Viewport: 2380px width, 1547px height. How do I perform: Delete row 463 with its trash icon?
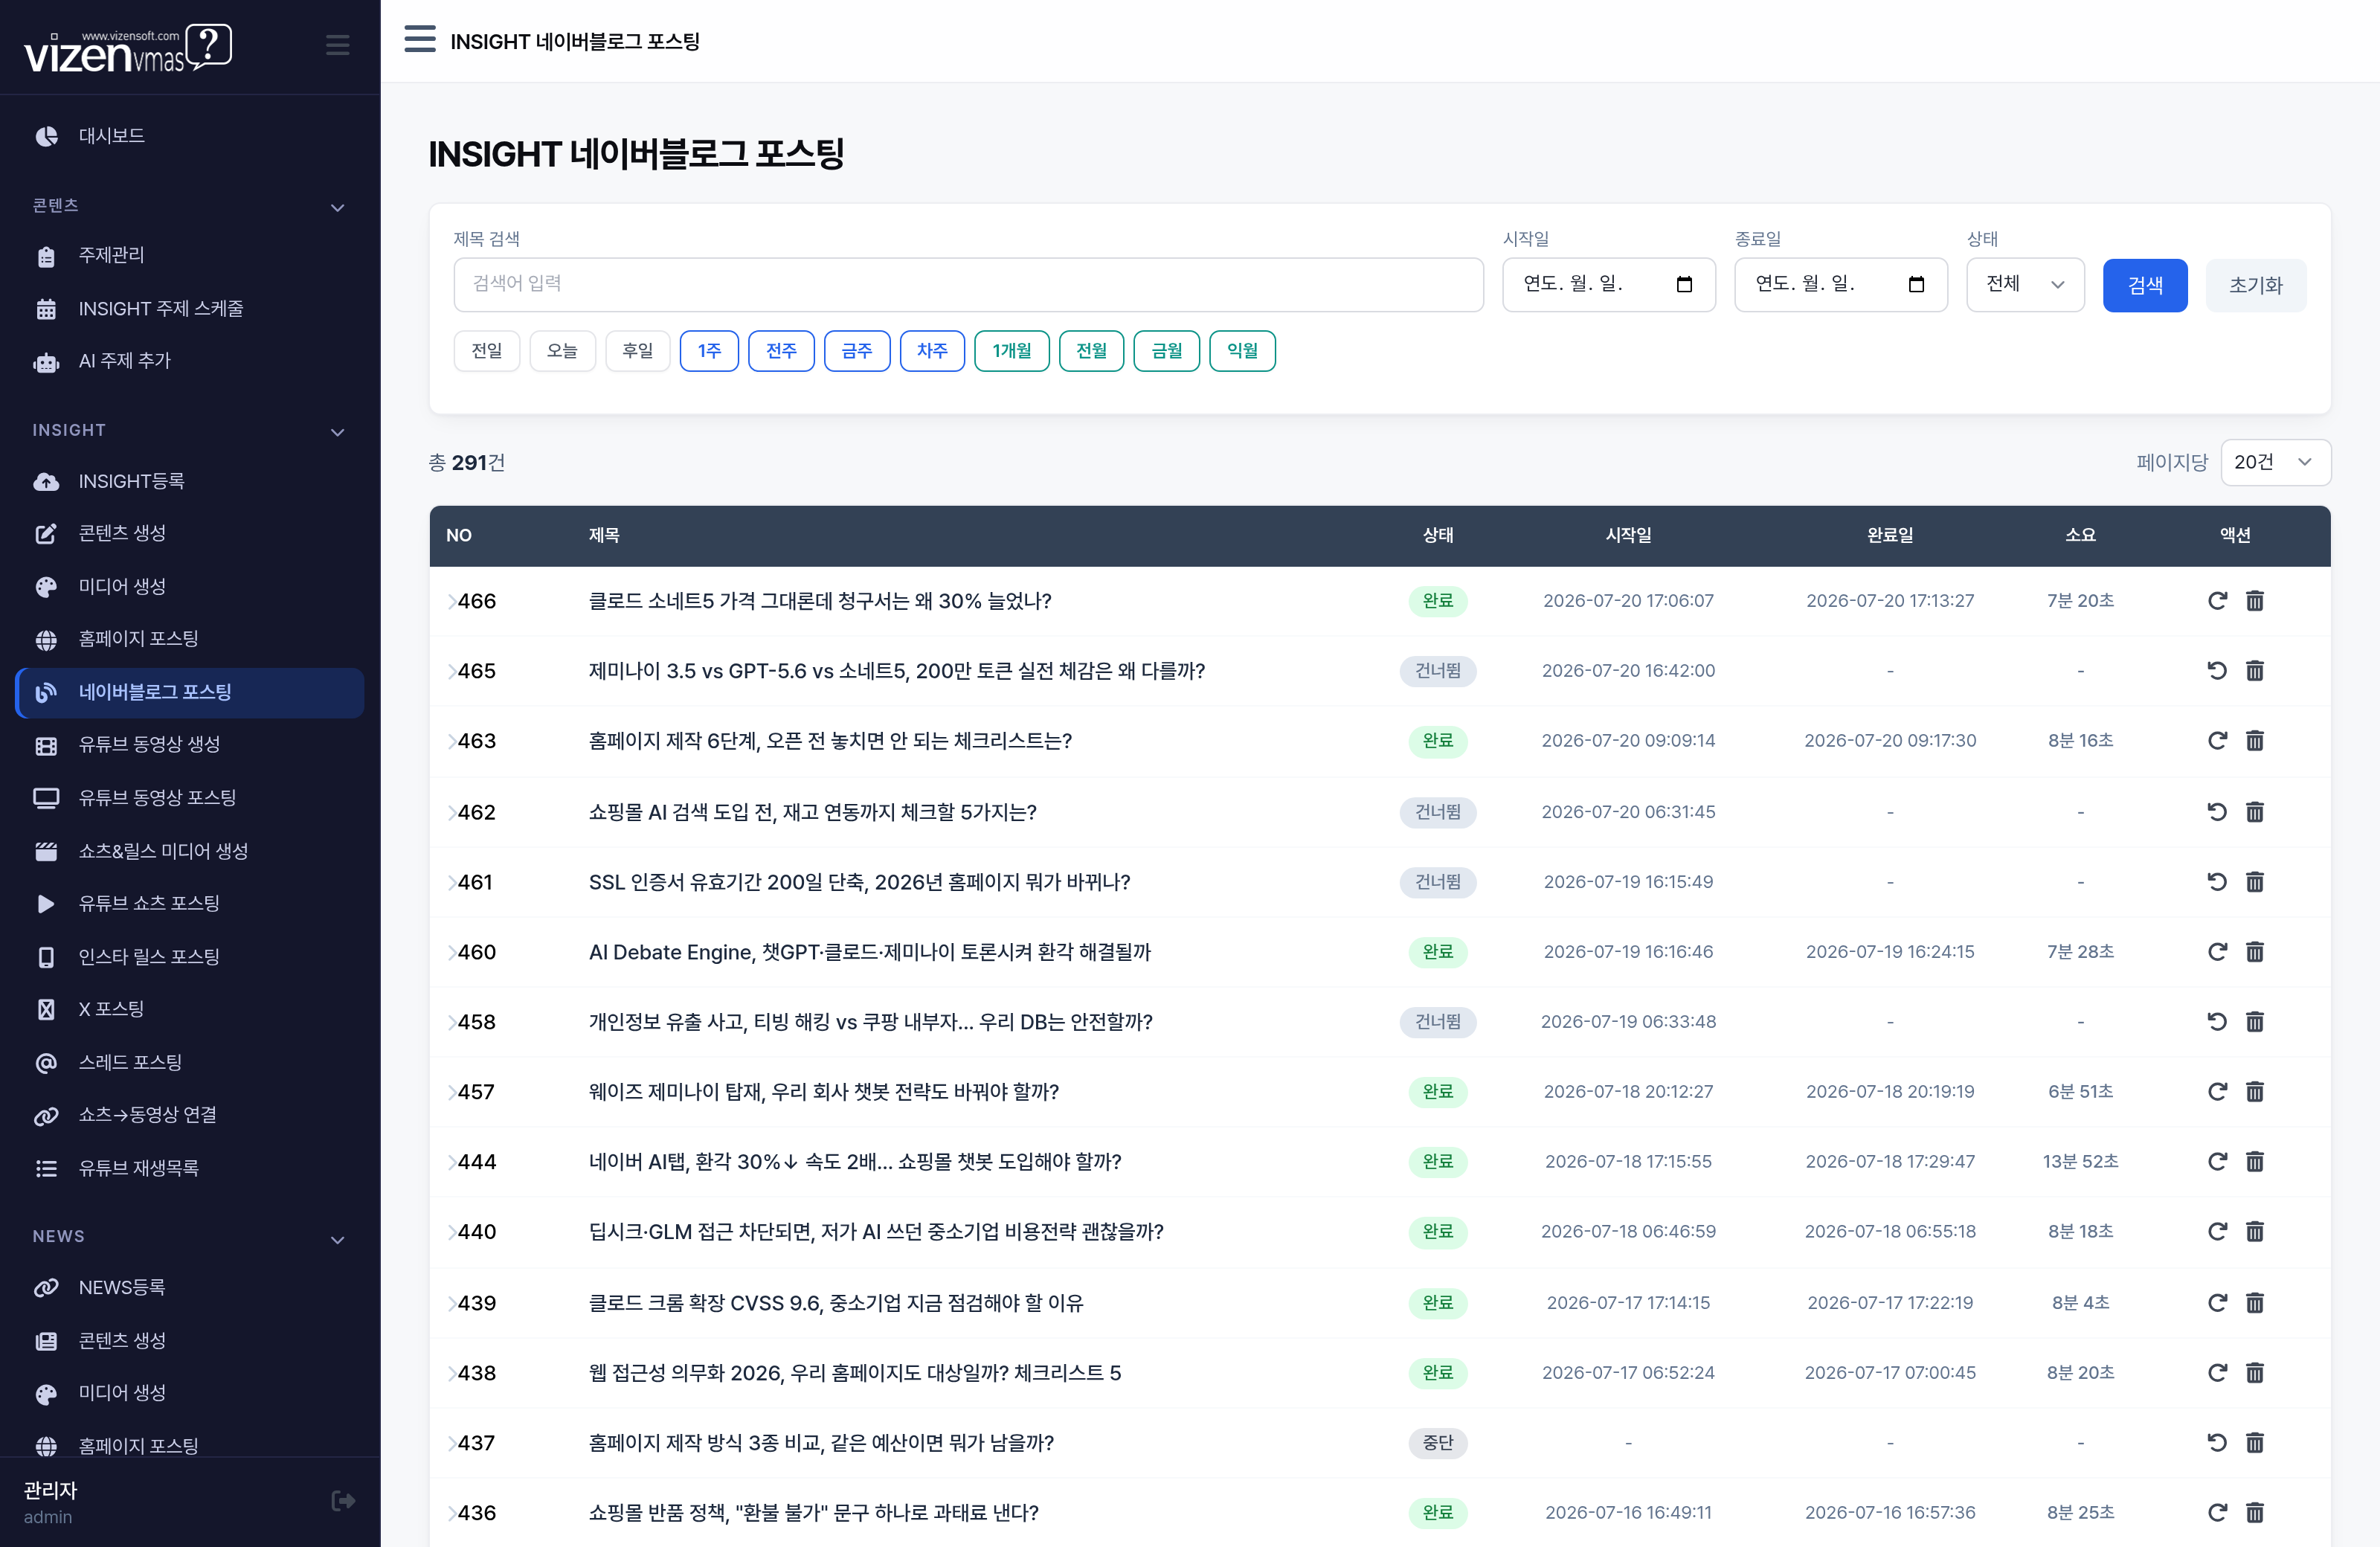[x=2255, y=741]
